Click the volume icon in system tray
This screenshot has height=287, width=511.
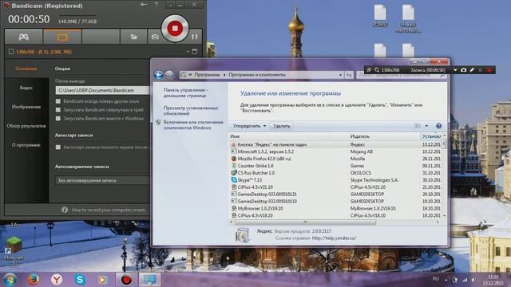click(x=473, y=280)
